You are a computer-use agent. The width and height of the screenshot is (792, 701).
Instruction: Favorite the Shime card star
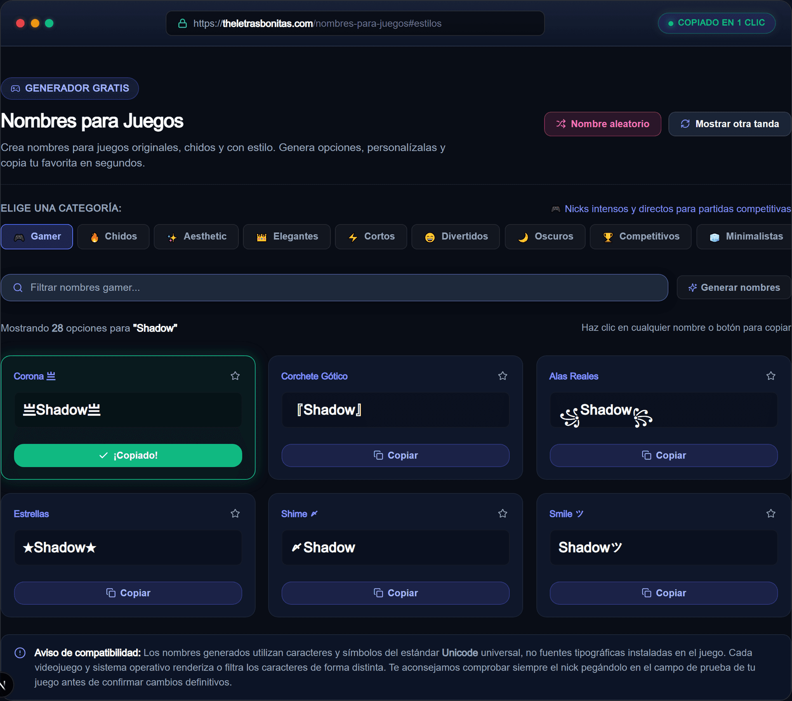[x=502, y=514]
